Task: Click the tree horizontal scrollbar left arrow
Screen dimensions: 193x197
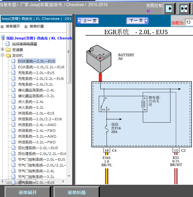Action: (x=2, y=181)
